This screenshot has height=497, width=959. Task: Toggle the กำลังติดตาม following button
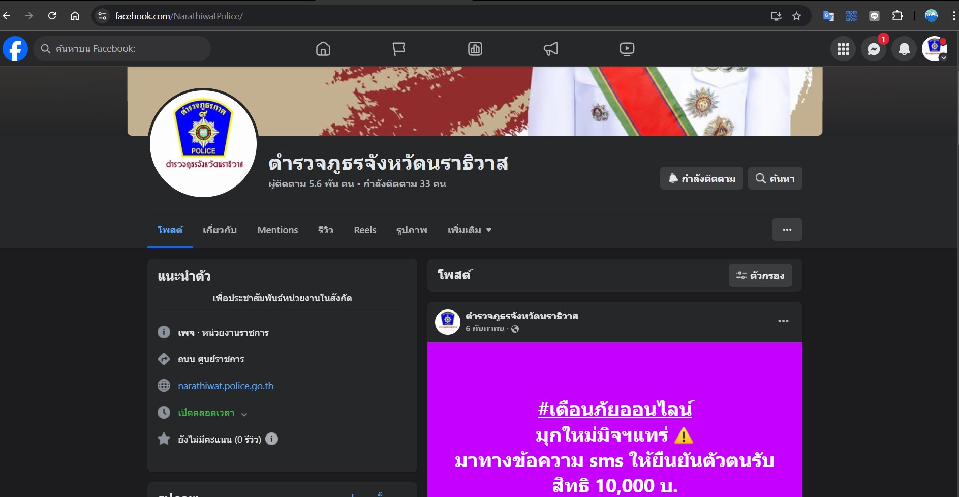point(701,178)
